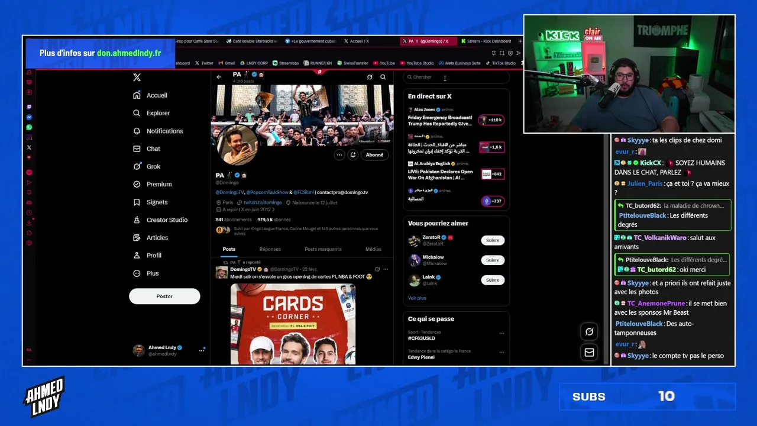Open WhatsApp in the browser sidebar
Image resolution: width=757 pixels, height=426 pixels.
click(x=29, y=127)
